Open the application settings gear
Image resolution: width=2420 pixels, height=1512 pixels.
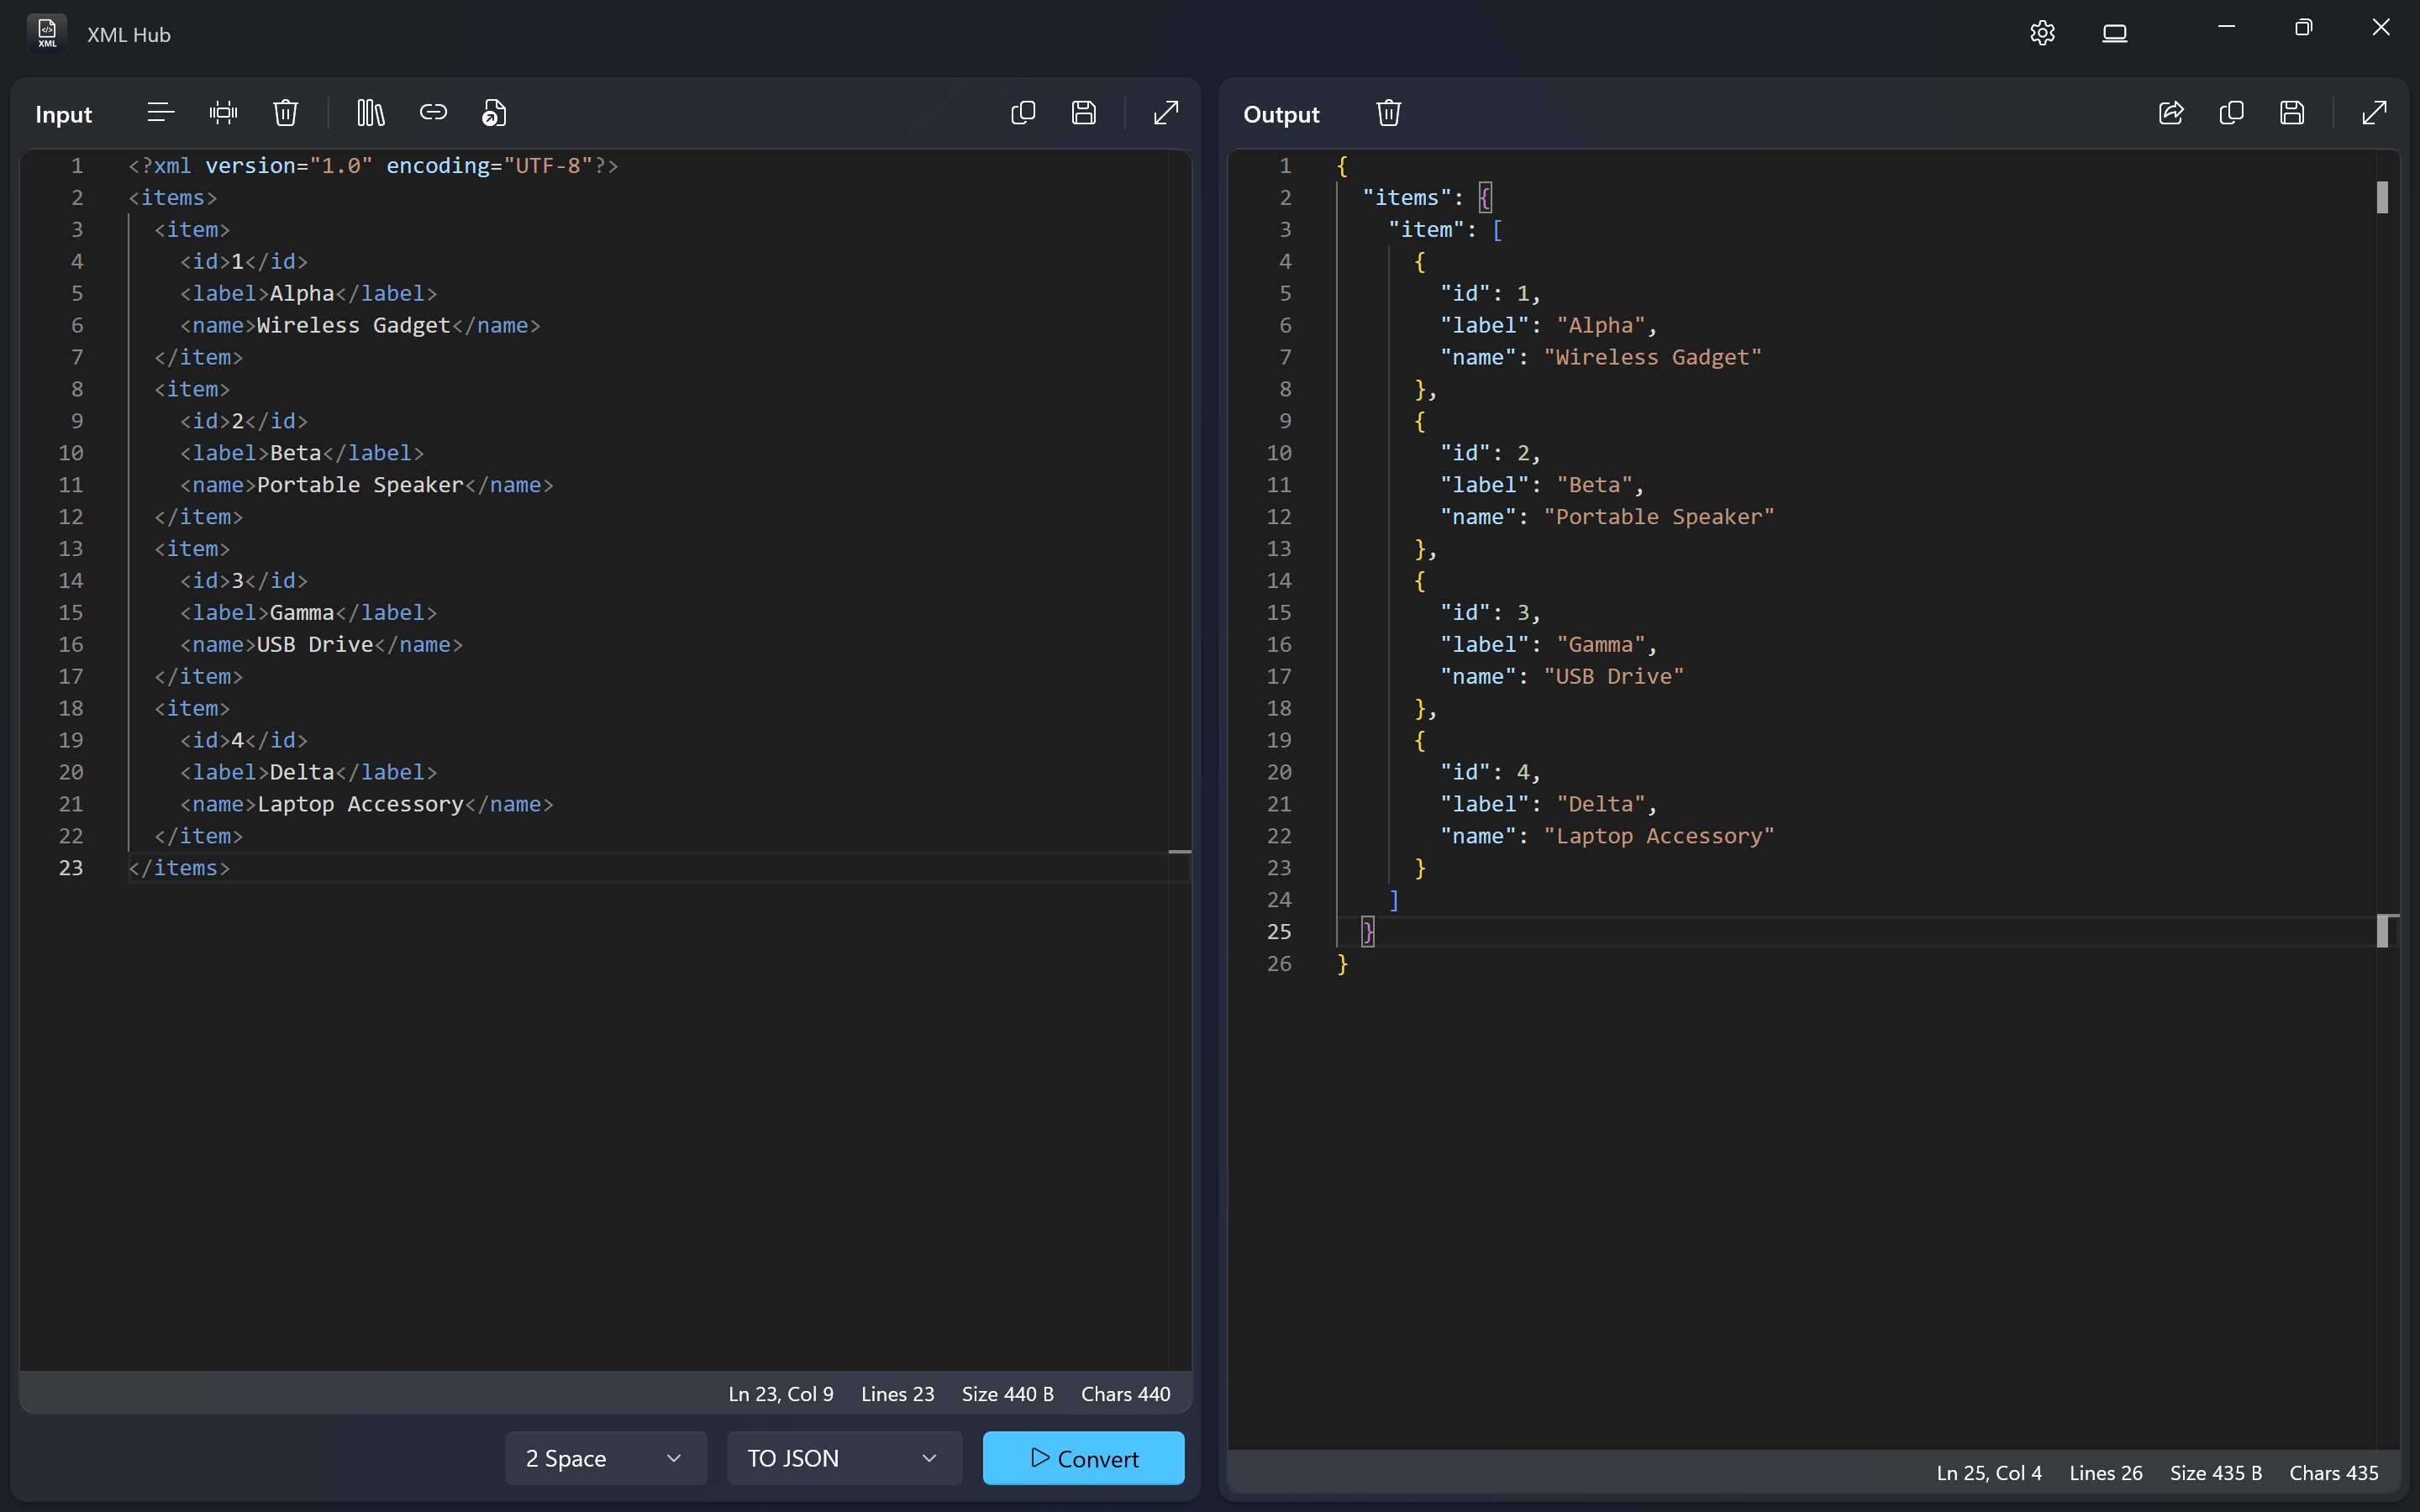tap(2041, 32)
